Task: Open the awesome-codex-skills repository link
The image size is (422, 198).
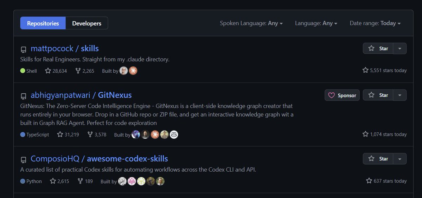Action: (x=127, y=159)
